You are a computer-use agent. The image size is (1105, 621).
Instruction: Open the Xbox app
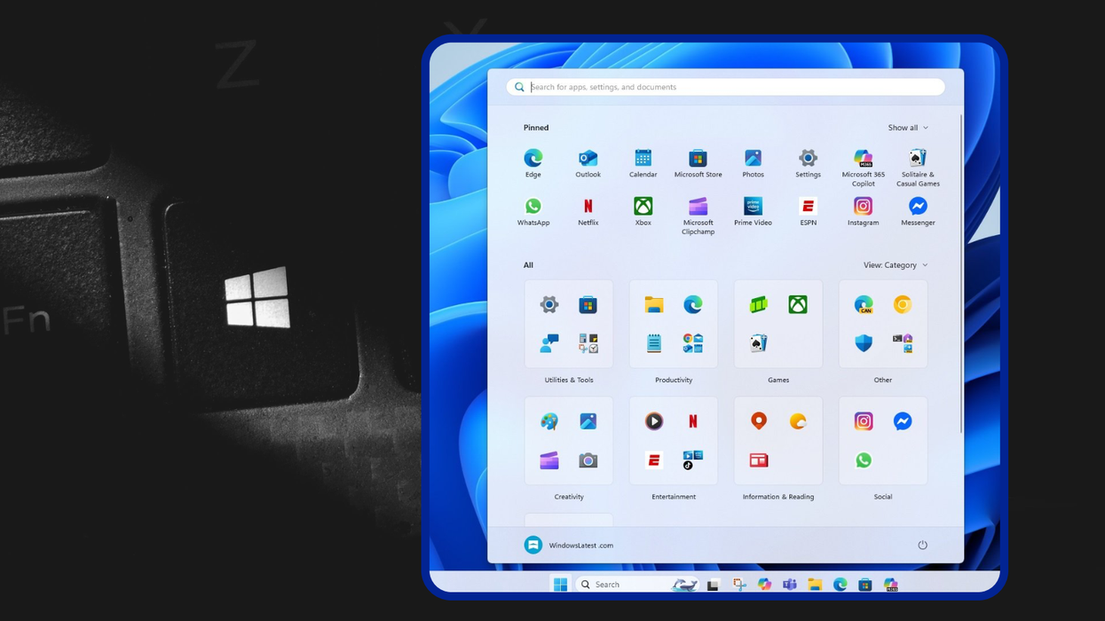click(643, 208)
